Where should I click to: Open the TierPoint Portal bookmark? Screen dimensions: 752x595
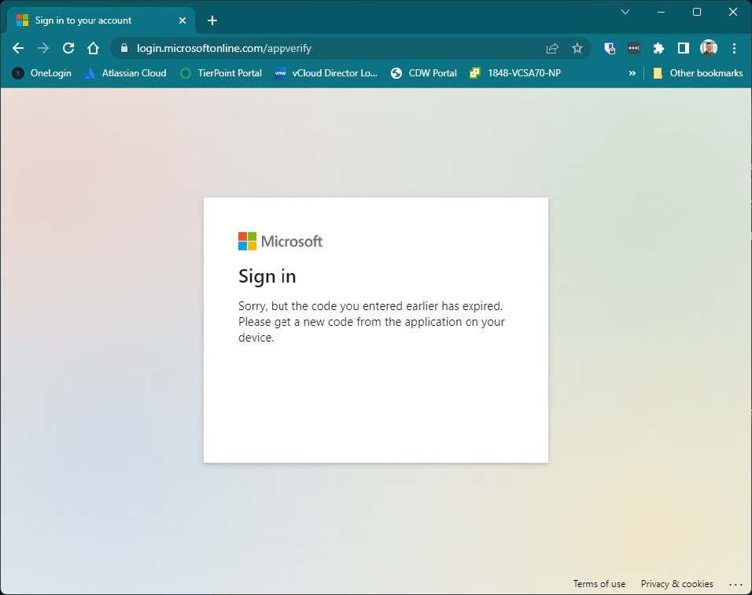point(221,73)
